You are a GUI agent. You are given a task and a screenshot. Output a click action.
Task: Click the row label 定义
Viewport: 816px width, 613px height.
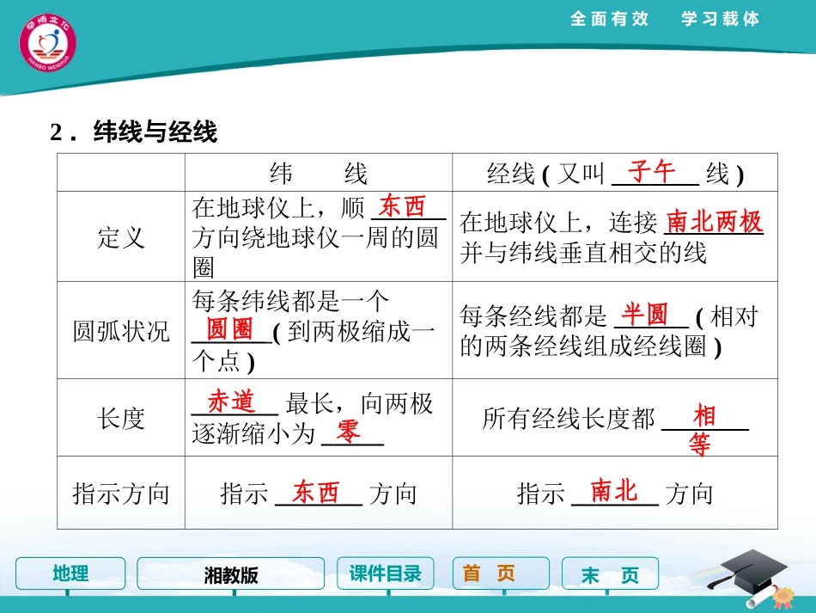coord(121,237)
